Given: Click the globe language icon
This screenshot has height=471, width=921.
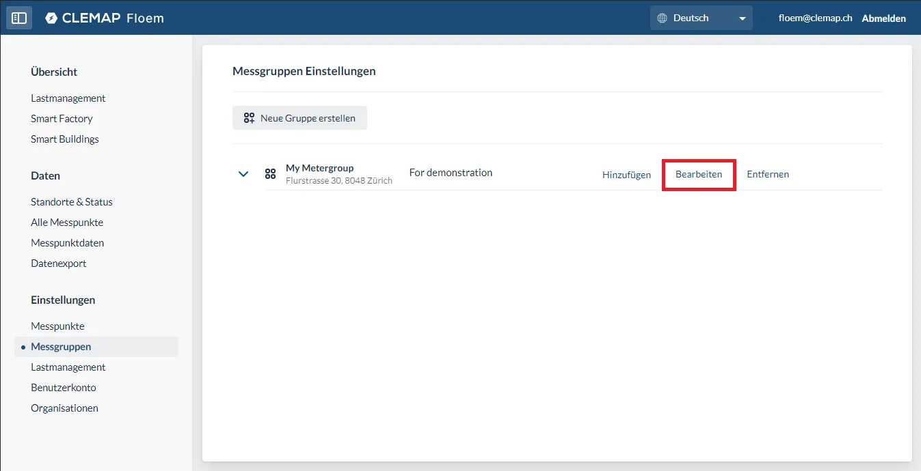Looking at the screenshot, I should [662, 18].
